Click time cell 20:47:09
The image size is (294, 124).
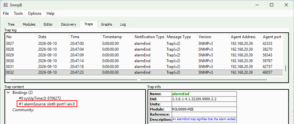point(77,55)
